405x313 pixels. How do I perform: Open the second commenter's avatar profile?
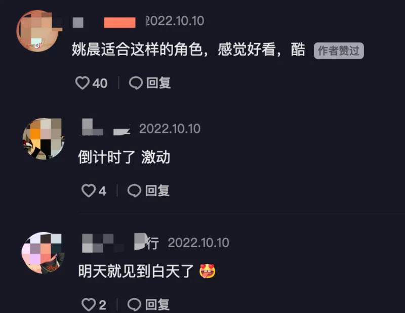click(x=44, y=139)
